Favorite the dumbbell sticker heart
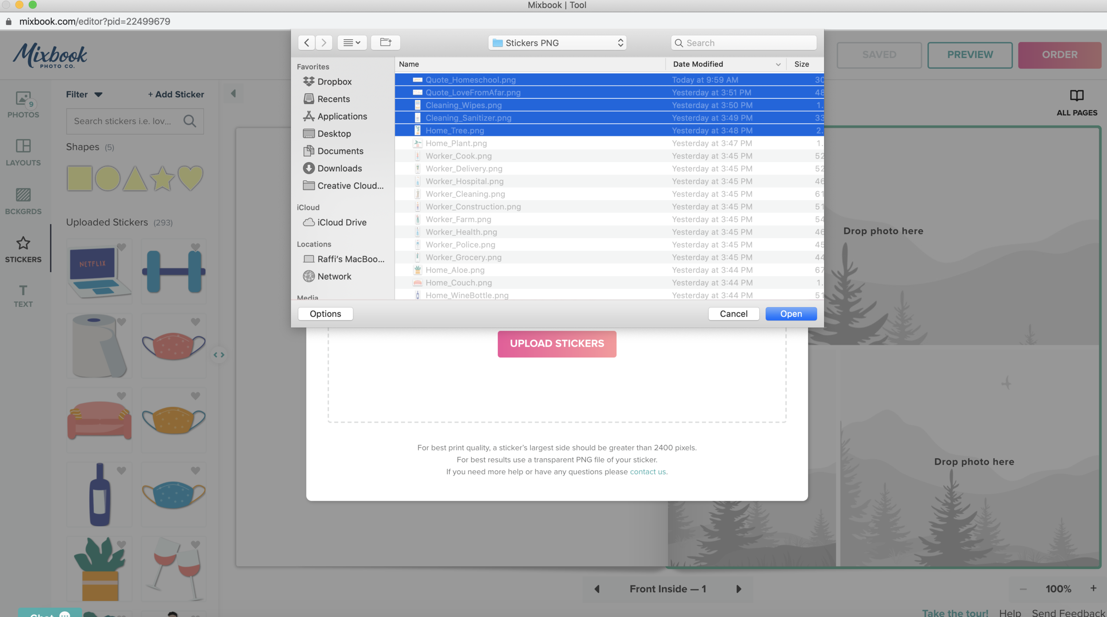 coord(195,247)
